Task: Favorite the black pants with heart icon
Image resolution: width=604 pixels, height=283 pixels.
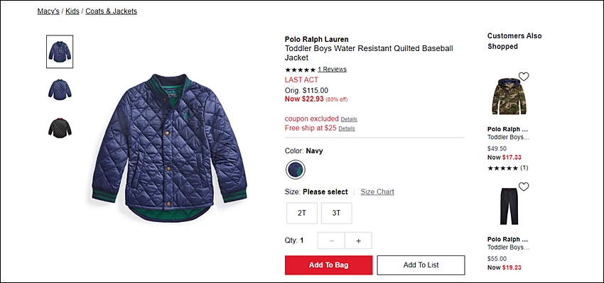Action: click(524, 187)
